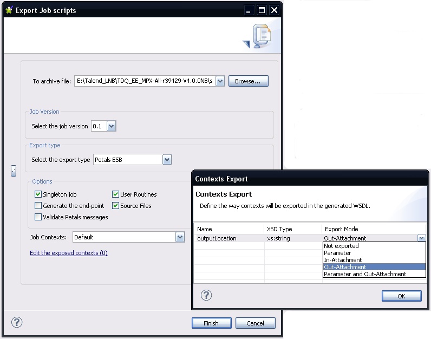Open the Edit the exposed contexts link

[69, 253]
